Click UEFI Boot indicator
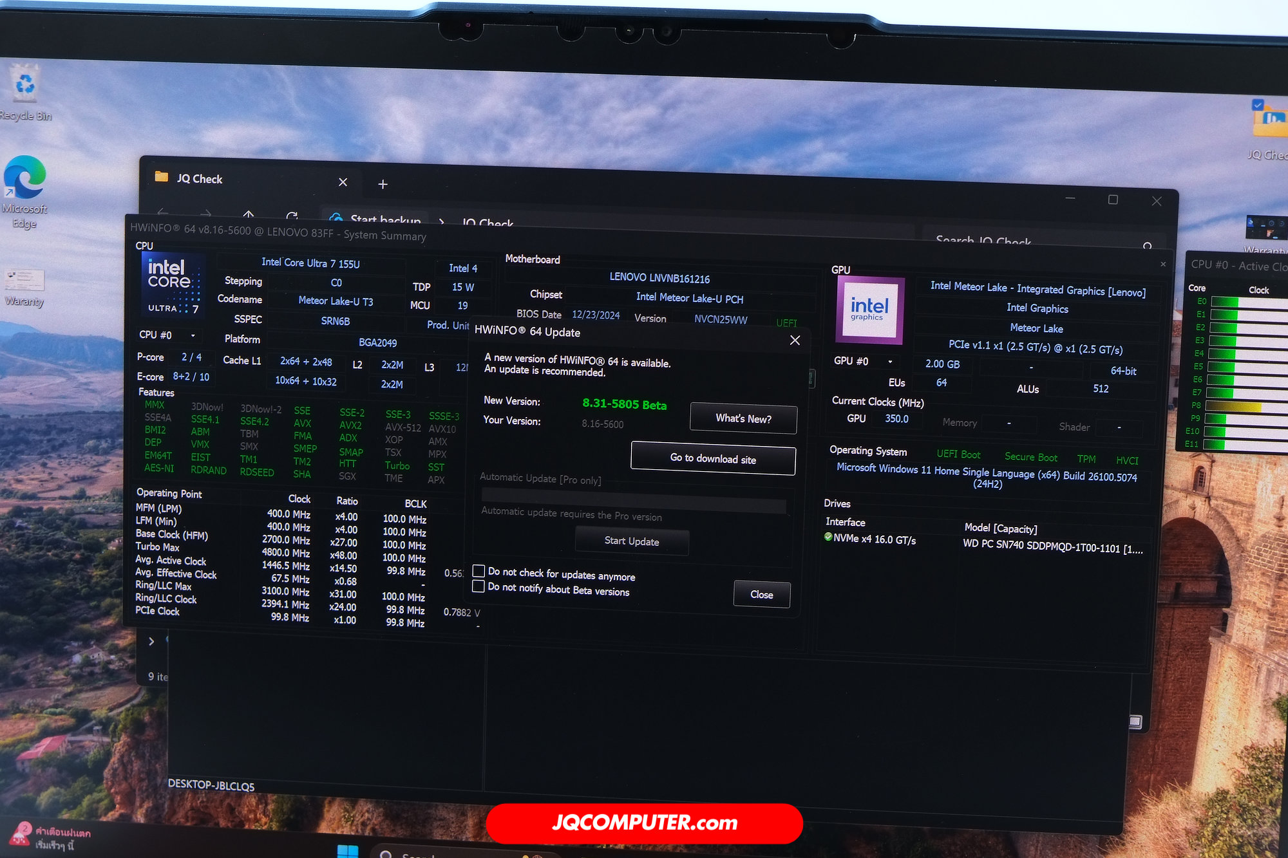The width and height of the screenshot is (1288, 858). [x=958, y=454]
